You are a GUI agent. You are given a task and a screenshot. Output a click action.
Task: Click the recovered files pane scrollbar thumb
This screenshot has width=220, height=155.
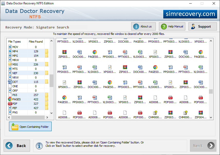[211, 91]
